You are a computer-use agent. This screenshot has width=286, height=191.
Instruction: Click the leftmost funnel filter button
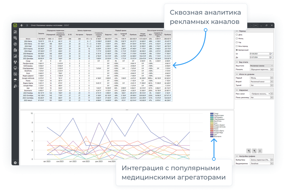249,151
